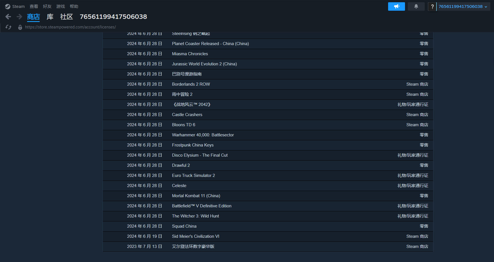Open the megaphone announcements button
494x262 pixels.
pyautogui.click(x=396, y=6)
